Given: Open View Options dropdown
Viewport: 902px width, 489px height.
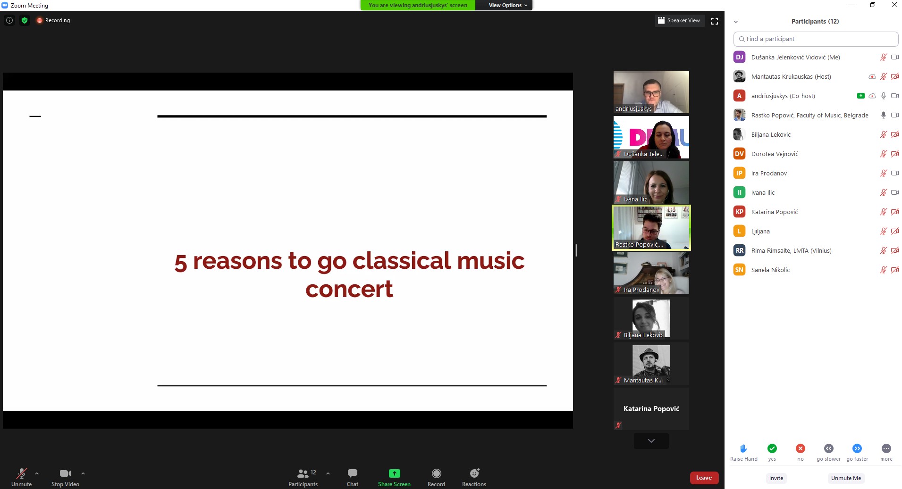Looking at the screenshot, I should click(x=508, y=5).
